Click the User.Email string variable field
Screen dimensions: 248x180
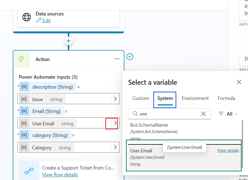pos(68,123)
